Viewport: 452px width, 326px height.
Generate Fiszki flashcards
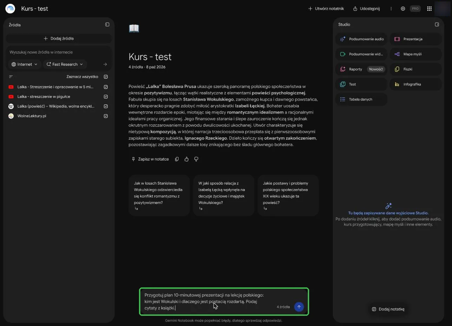(416, 69)
